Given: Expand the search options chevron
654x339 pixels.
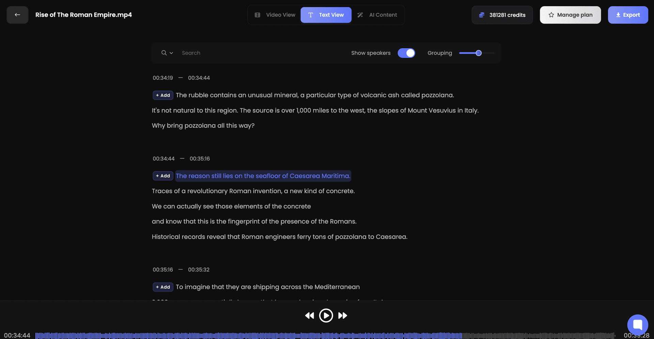Looking at the screenshot, I should pyautogui.click(x=171, y=53).
